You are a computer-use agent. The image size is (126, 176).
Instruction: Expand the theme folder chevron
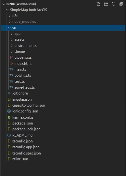coord(12,51)
